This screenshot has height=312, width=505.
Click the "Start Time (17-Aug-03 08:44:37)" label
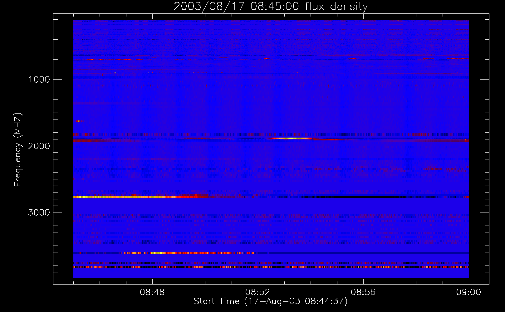click(271, 301)
